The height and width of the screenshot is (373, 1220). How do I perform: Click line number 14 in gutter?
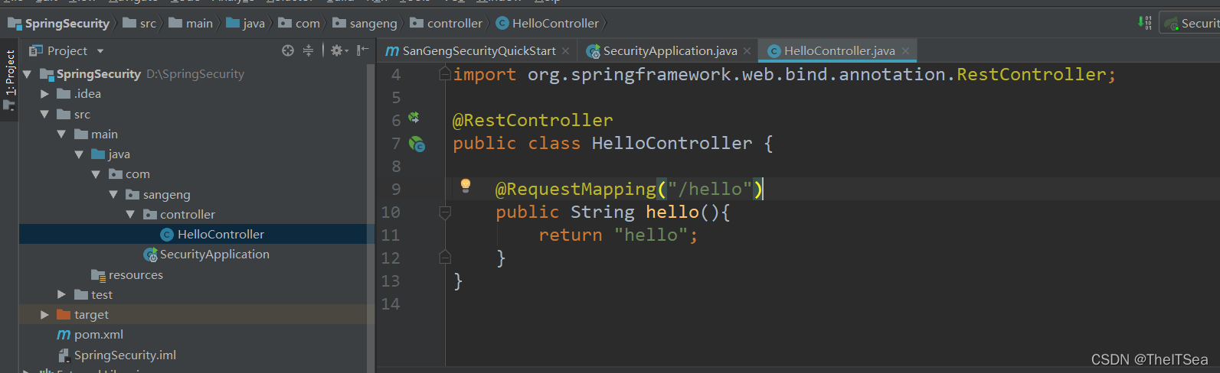tap(391, 303)
